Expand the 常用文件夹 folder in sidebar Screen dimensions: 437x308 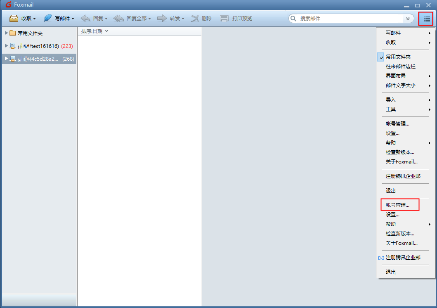[6, 33]
